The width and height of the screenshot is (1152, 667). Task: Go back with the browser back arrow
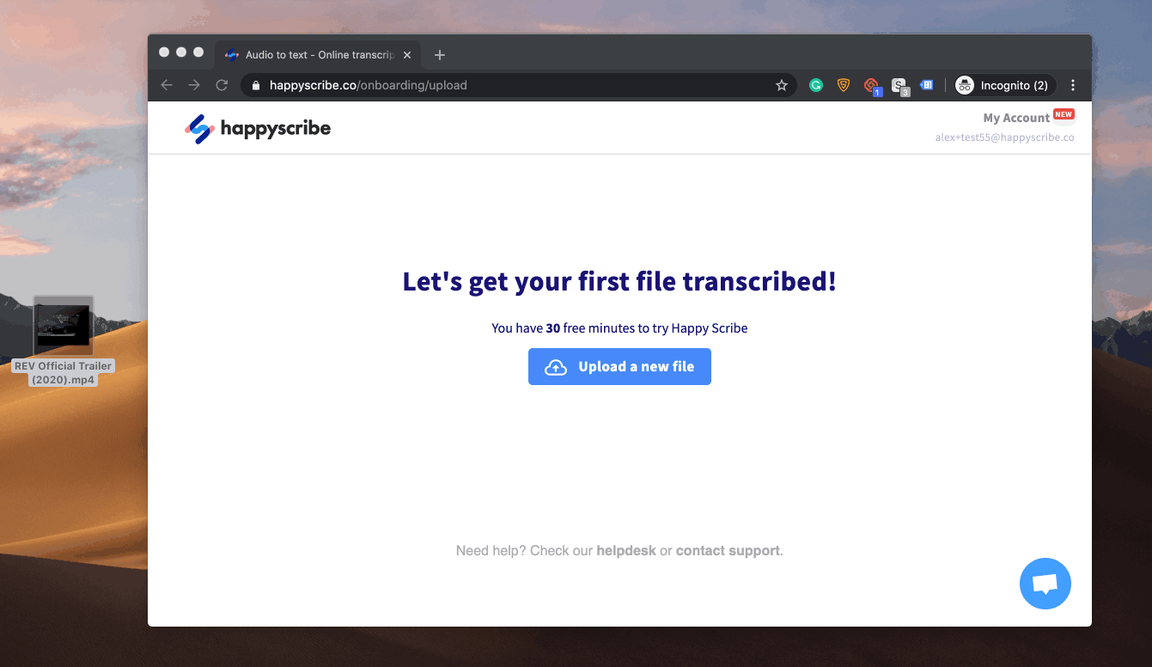(167, 85)
